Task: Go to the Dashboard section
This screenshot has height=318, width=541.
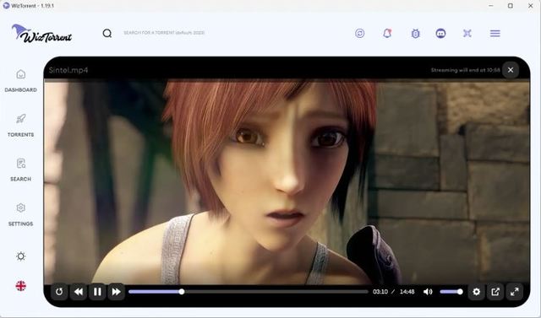Action: point(20,81)
